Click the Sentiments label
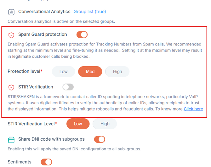This screenshot has height=167, width=211. (x=20, y=162)
